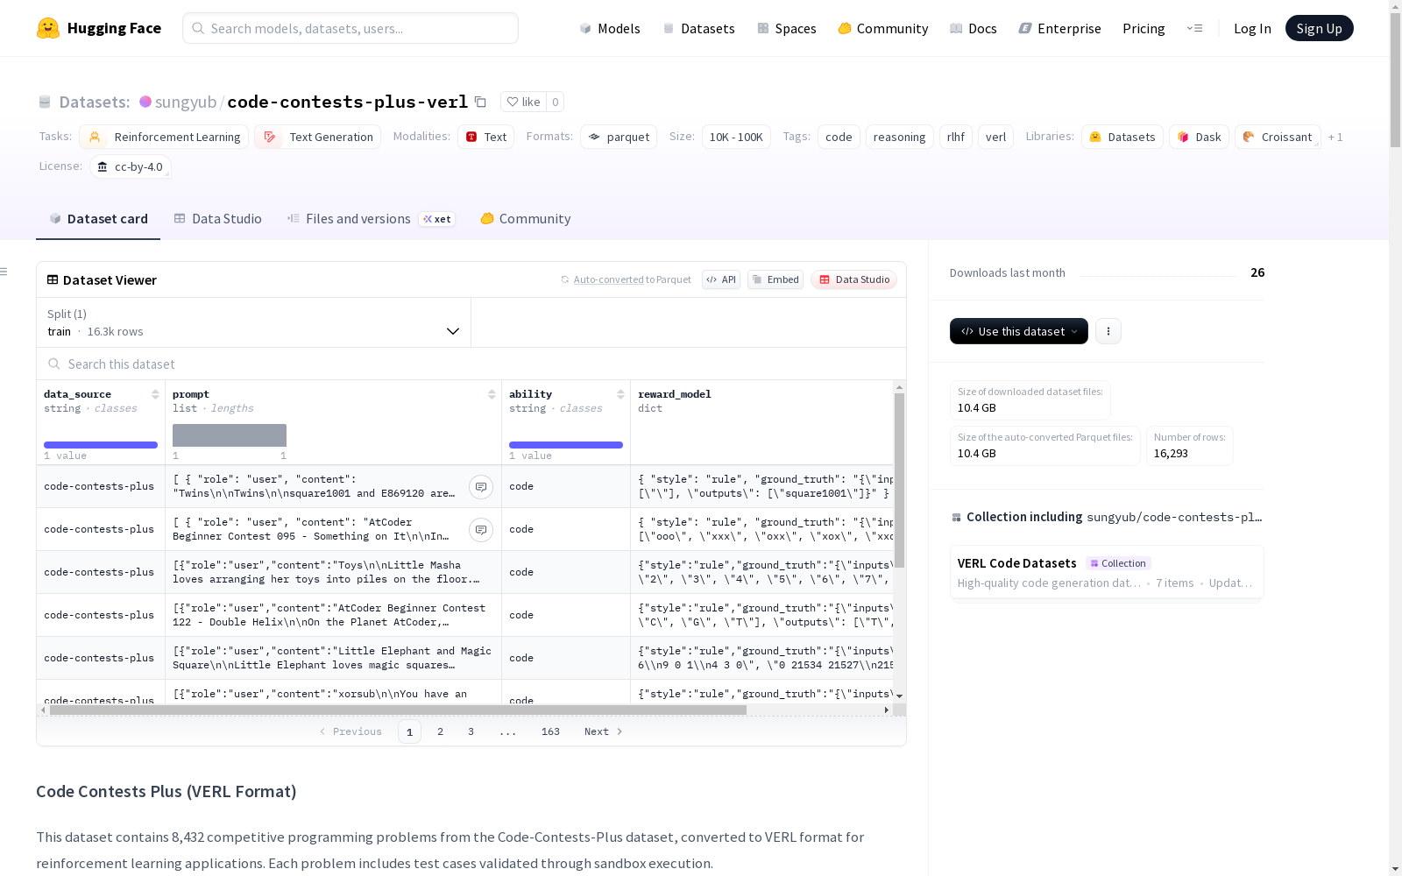Click the Reinforcement Learning task tag
The width and height of the screenshot is (1402, 876).
tap(164, 137)
